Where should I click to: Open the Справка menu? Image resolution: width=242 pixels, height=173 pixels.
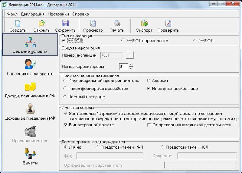click(80, 14)
